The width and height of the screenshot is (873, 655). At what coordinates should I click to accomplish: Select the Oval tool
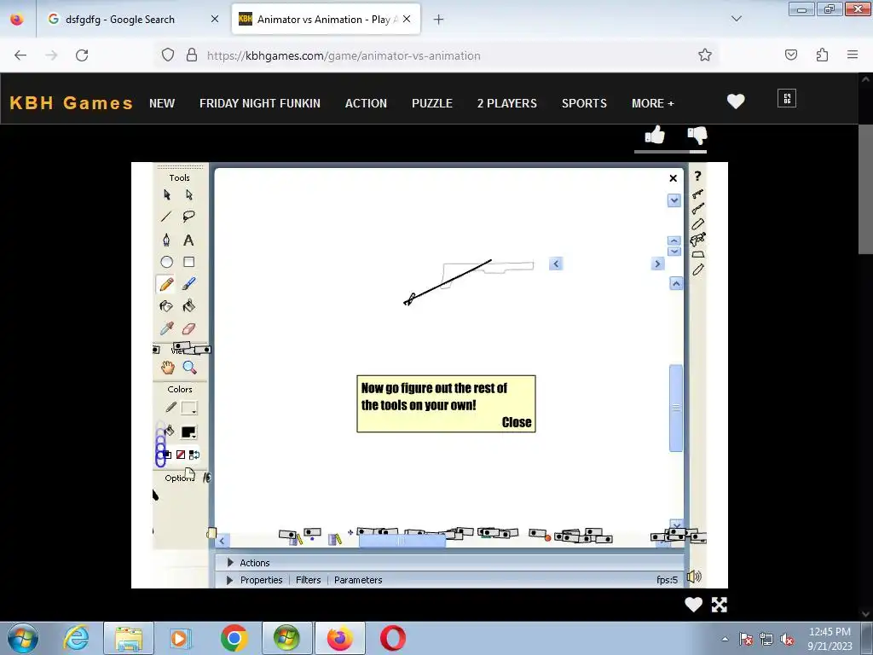point(166,262)
